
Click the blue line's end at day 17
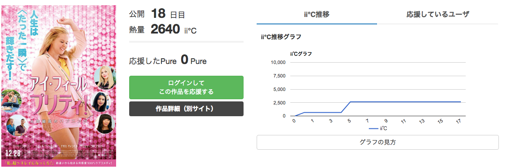point(460,102)
